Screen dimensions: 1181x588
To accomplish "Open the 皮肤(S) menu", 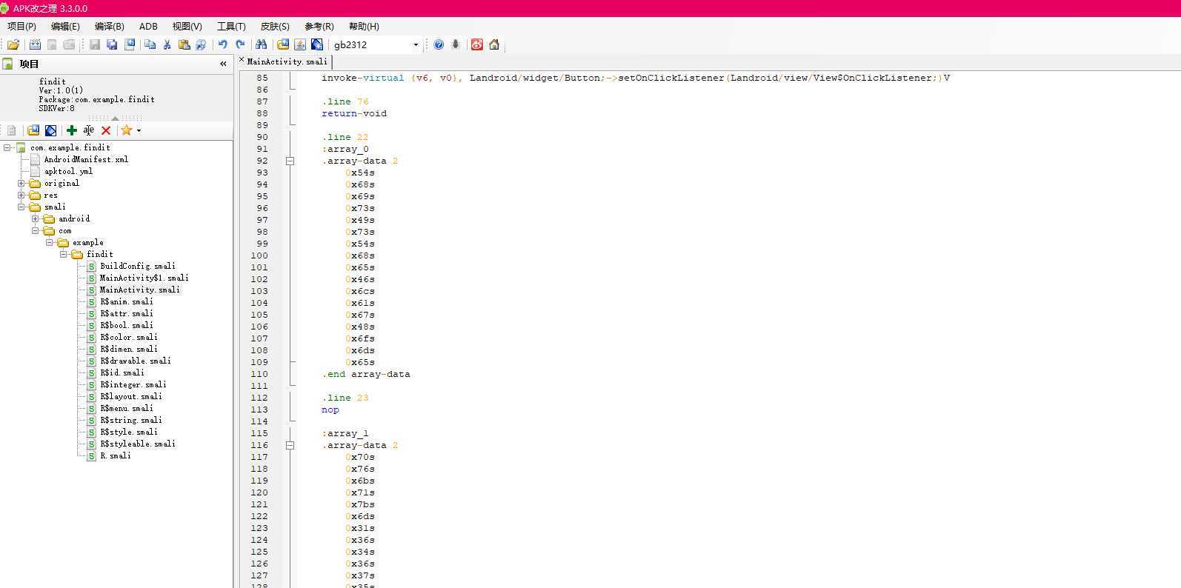I will pyautogui.click(x=275, y=26).
